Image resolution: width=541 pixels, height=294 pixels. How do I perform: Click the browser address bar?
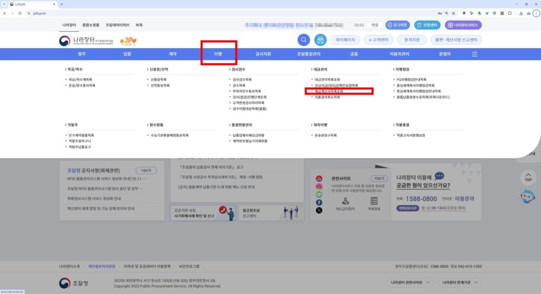[x=231, y=13]
